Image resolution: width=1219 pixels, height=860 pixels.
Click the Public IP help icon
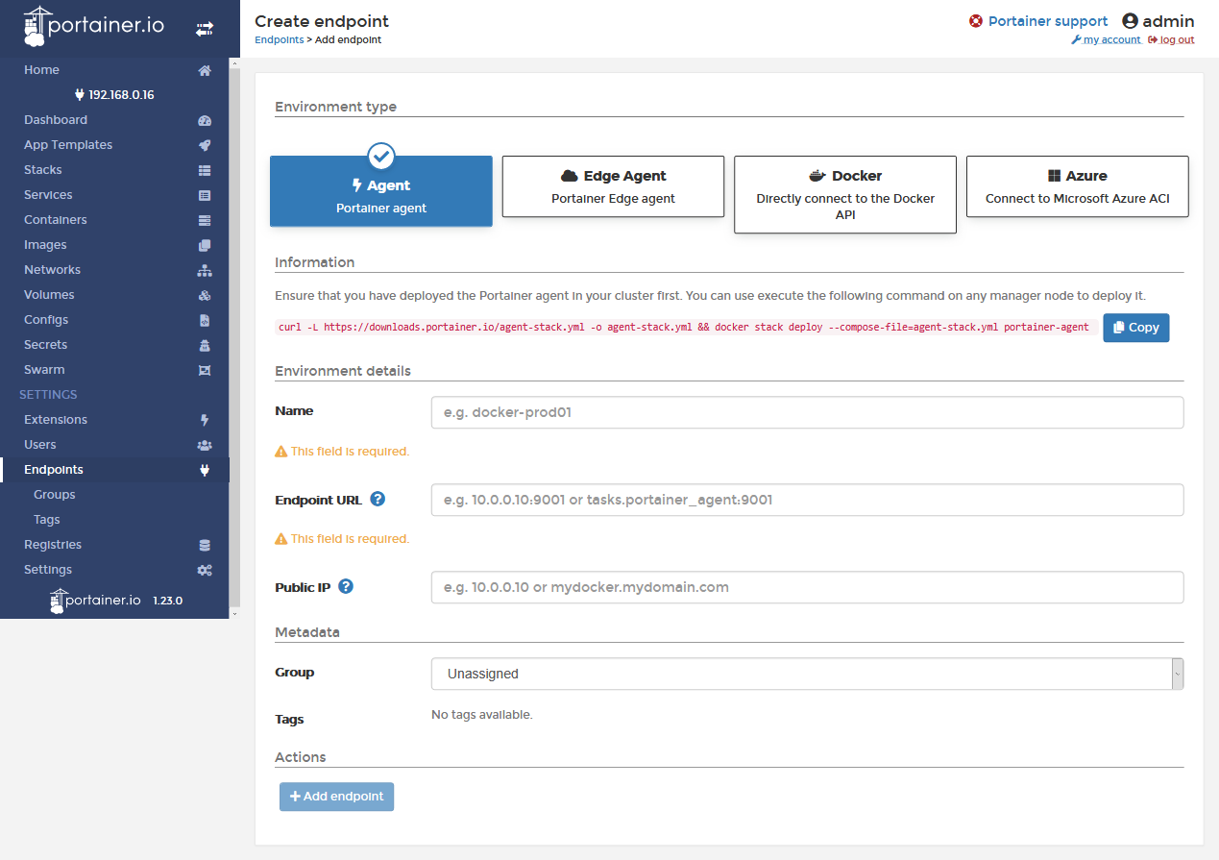[346, 586]
